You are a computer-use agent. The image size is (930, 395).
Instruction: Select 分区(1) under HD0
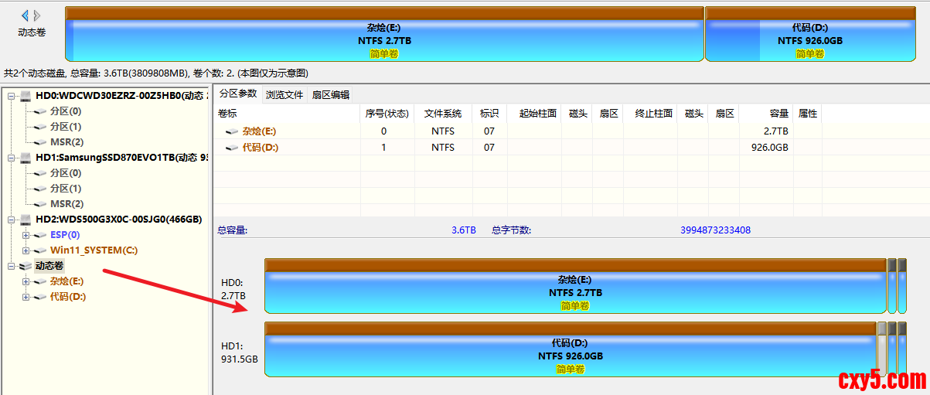pyautogui.click(x=66, y=127)
